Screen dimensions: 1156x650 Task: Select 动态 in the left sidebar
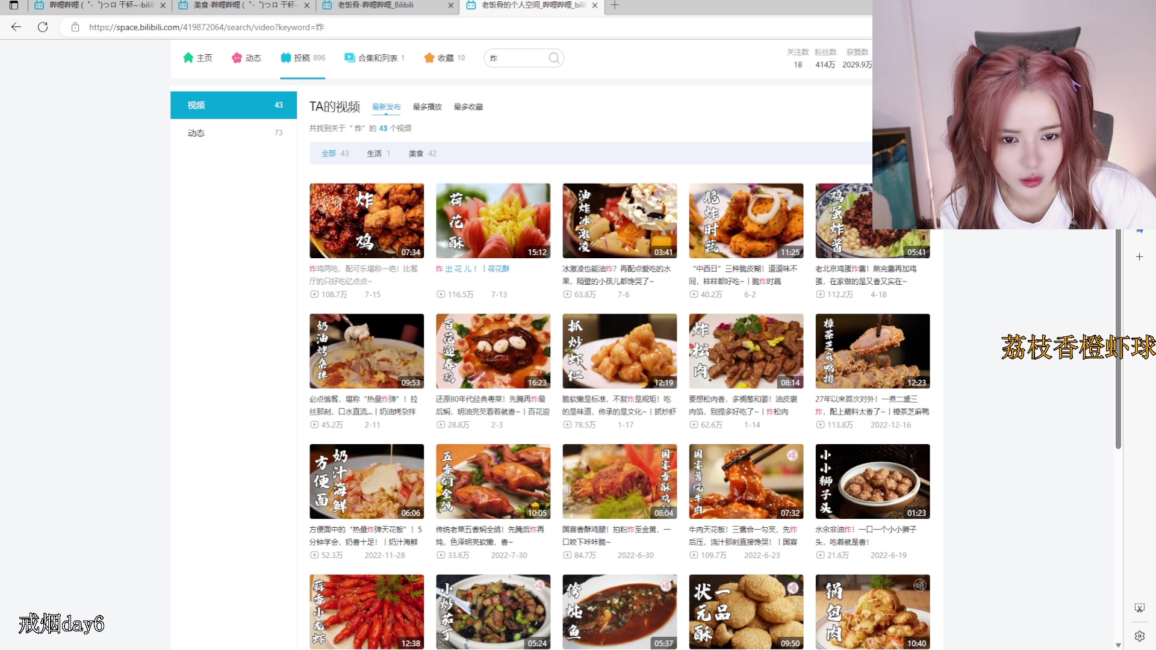click(234, 133)
